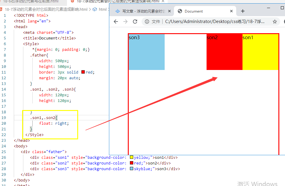Click the red color swatch on line 27
285x186 pixels.
pos(132,163)
